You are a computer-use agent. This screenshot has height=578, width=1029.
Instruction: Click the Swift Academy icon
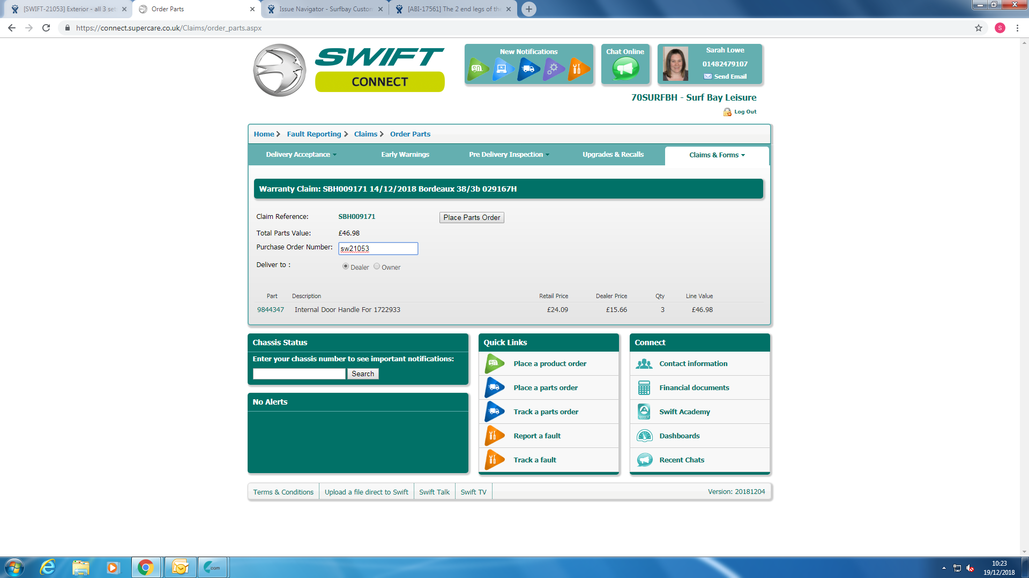coord(644,412)
